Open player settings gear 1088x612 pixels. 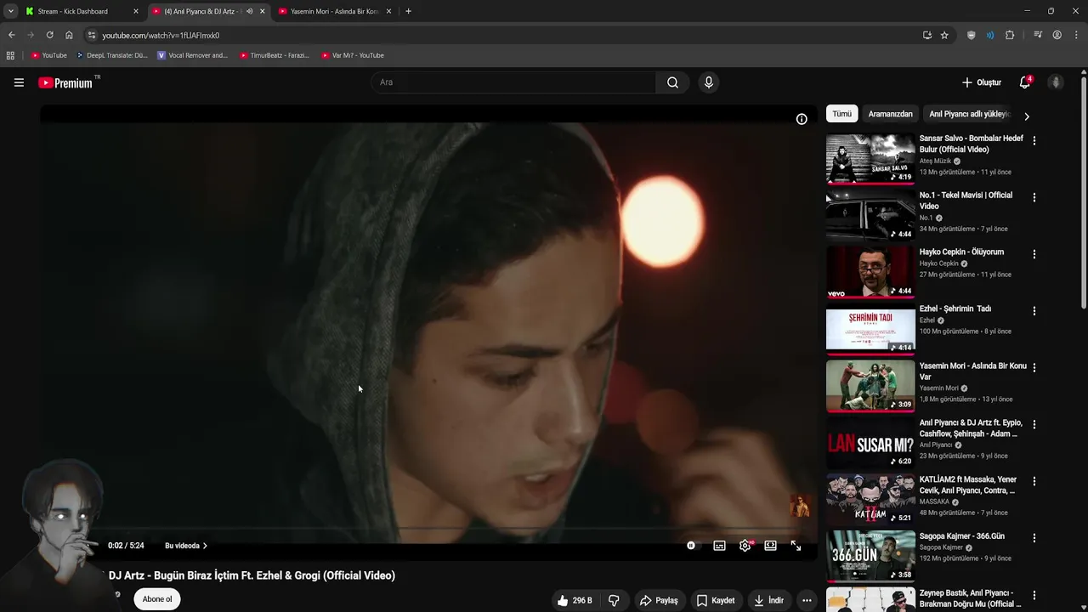(x=745, y=546)
